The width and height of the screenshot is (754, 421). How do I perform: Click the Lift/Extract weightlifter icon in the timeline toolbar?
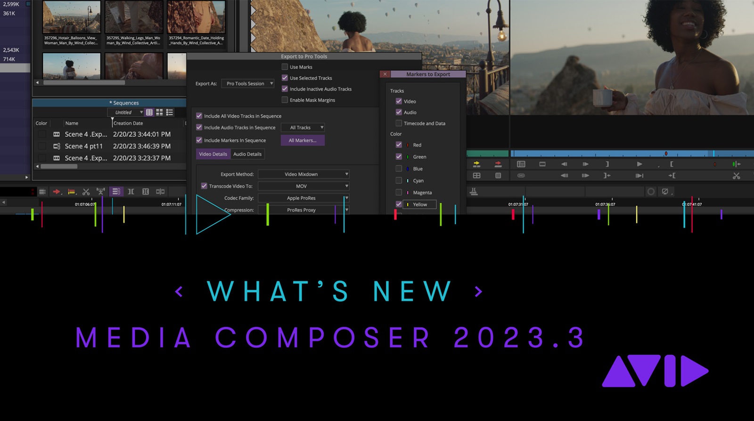[101, 192]
